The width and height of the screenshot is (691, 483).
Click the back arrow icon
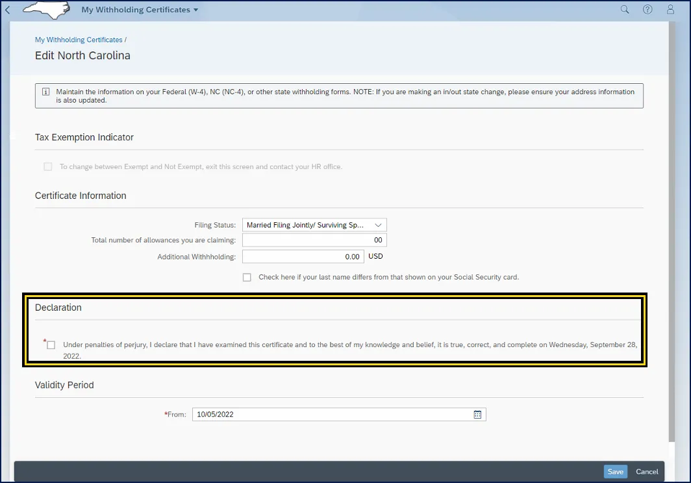8,10
